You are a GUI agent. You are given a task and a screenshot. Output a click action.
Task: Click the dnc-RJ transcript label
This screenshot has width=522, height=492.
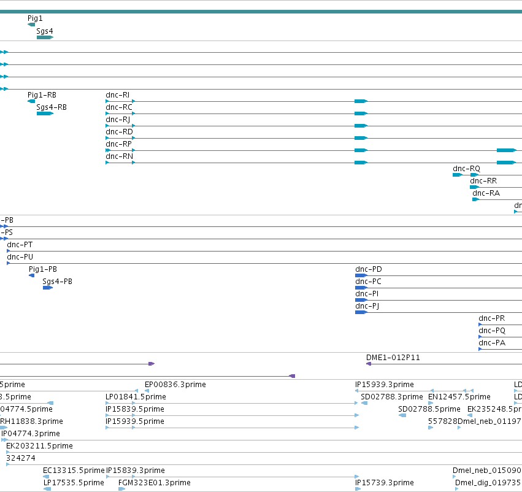pos(118,120)
